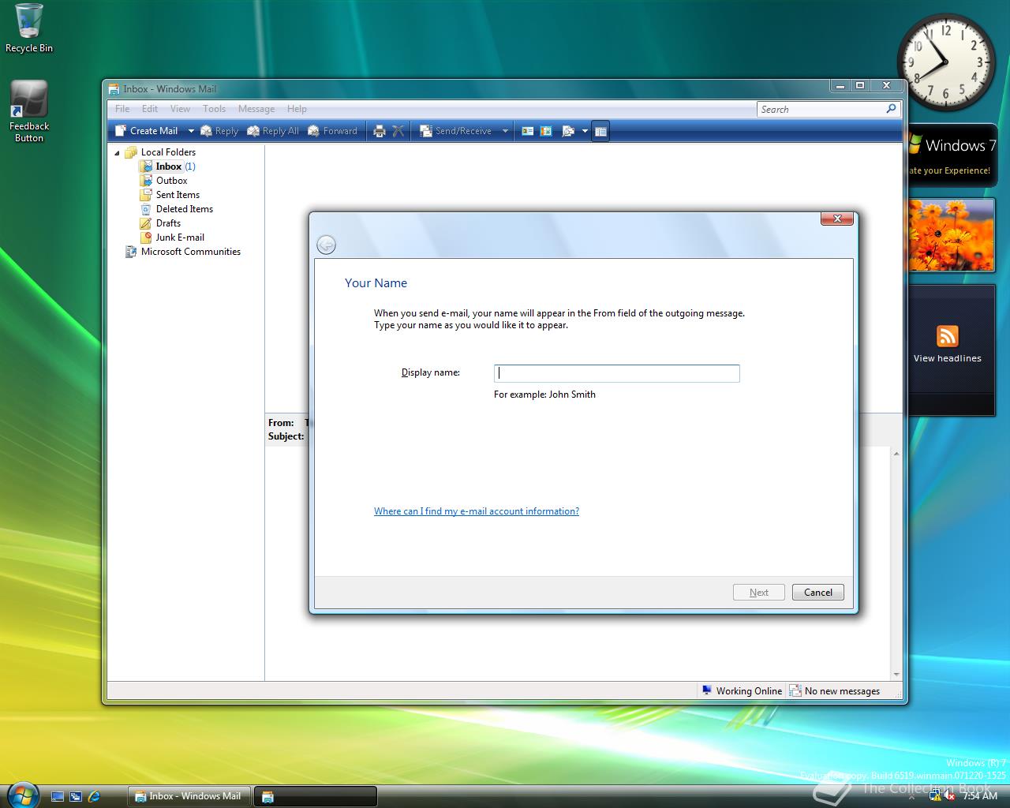1010x808 pixels.
Task: Click Inbox - Windows Mail taskbar button
Action: point(189,796)
